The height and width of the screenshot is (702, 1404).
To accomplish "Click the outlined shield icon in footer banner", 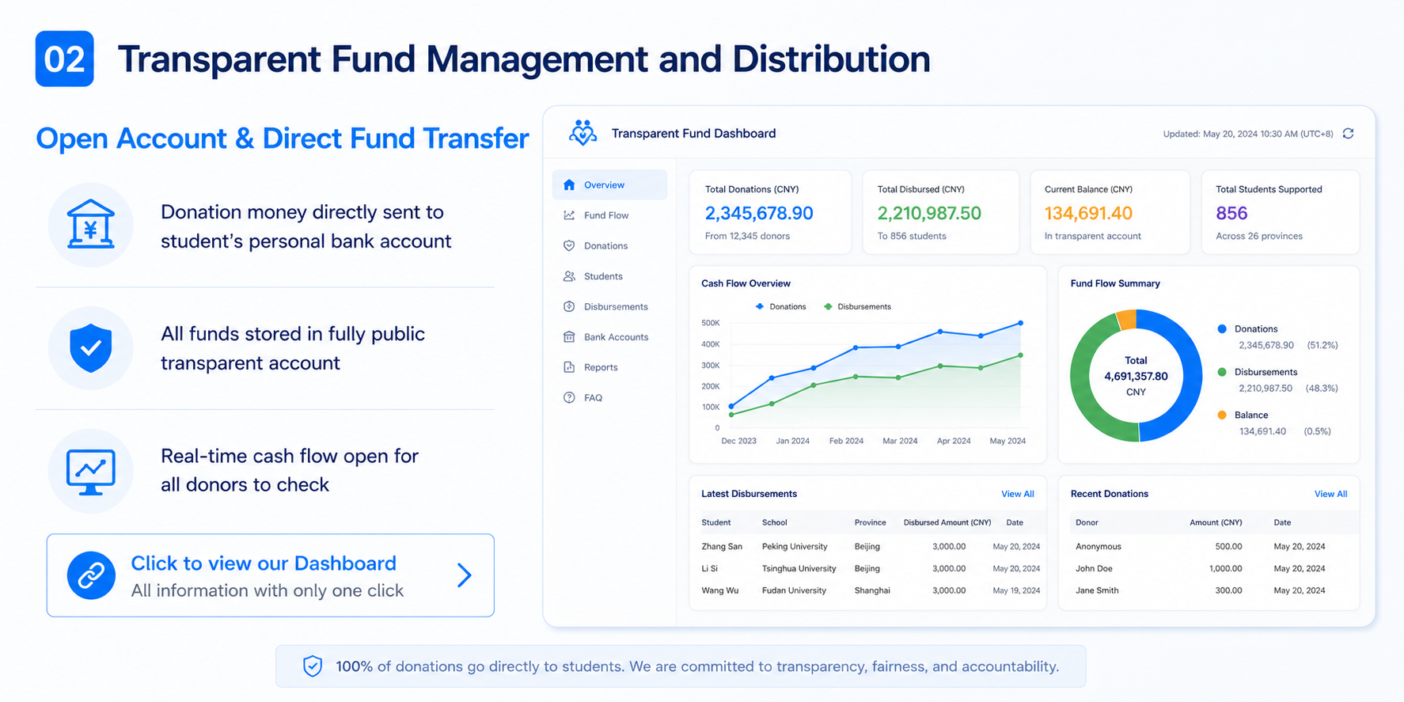I will 313,666.
